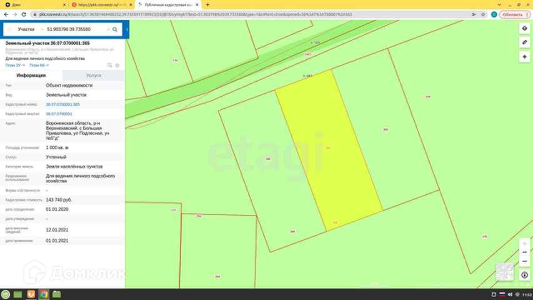The height and width of the screenshot is (300, 533).
Task: Click the volume icon in system tray
Action: pyautogui.click(x=510, y=294)
